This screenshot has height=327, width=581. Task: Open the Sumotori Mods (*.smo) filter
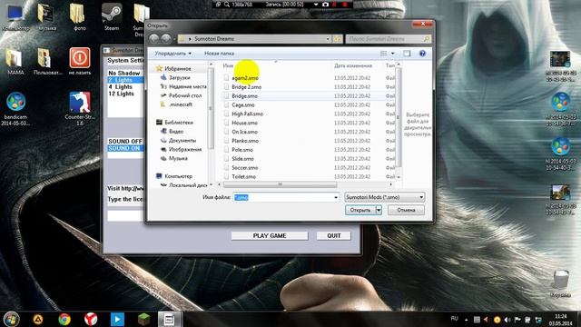coord(384,197)
